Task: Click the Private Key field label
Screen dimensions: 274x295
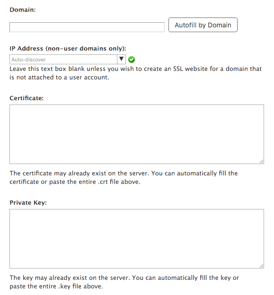Action: point(28,203)
